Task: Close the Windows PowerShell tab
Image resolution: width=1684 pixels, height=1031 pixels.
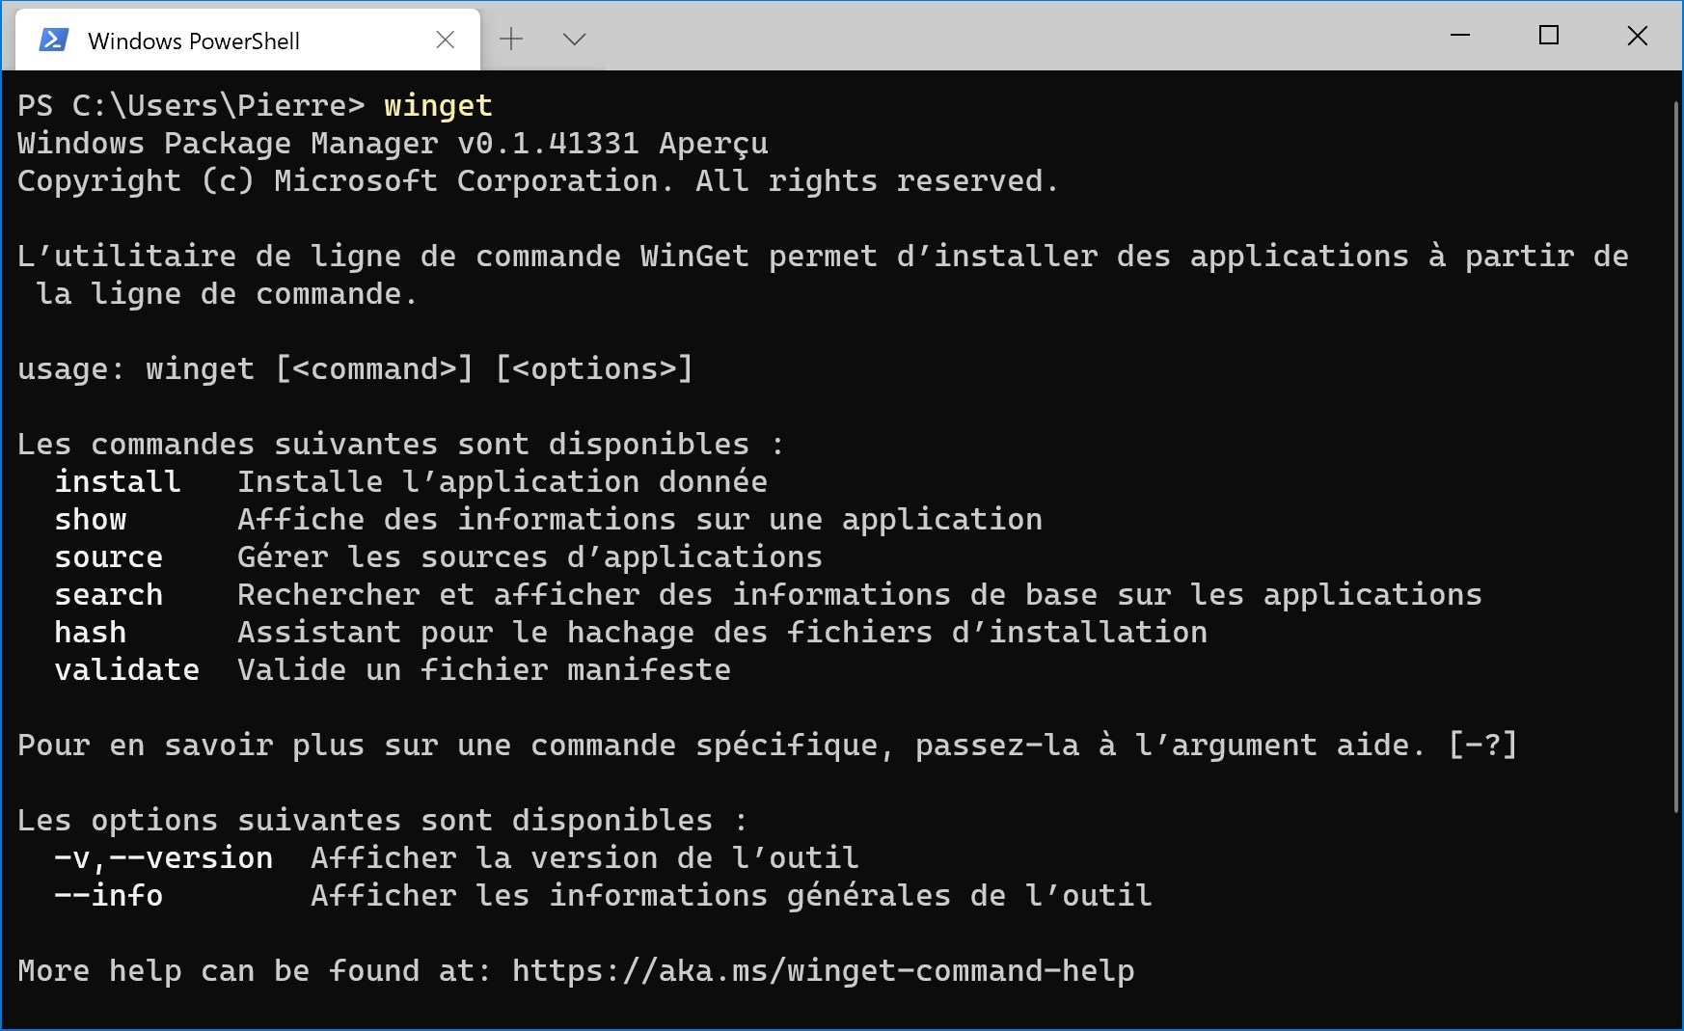Action: pos(446,40)
